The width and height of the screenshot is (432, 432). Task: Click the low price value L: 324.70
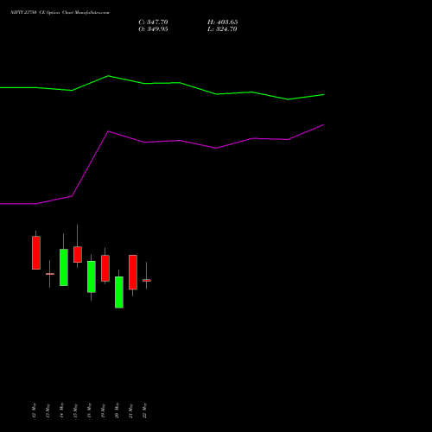coord(222,29)
